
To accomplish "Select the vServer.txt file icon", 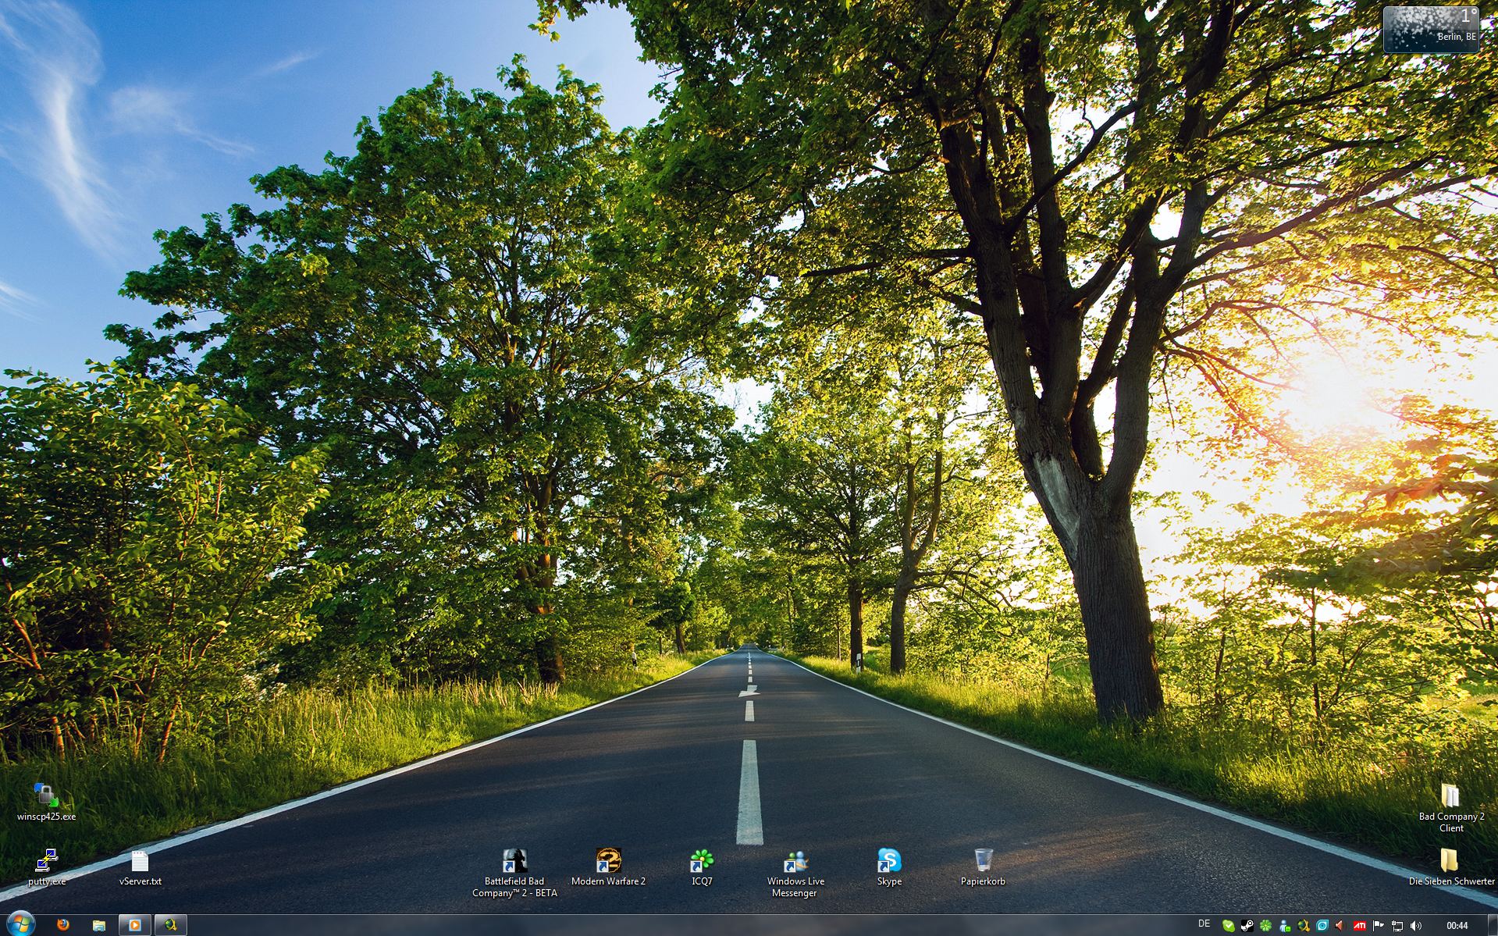I will click(x=140, y=861).
